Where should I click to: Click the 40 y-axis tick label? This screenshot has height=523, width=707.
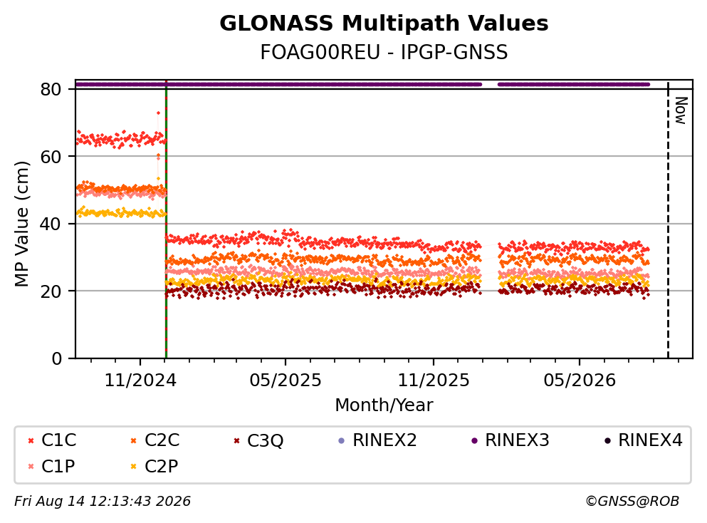pos(51,224)
